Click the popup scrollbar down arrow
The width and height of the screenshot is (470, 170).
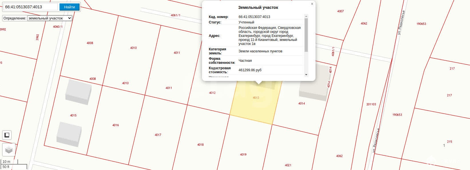(306, 75)
